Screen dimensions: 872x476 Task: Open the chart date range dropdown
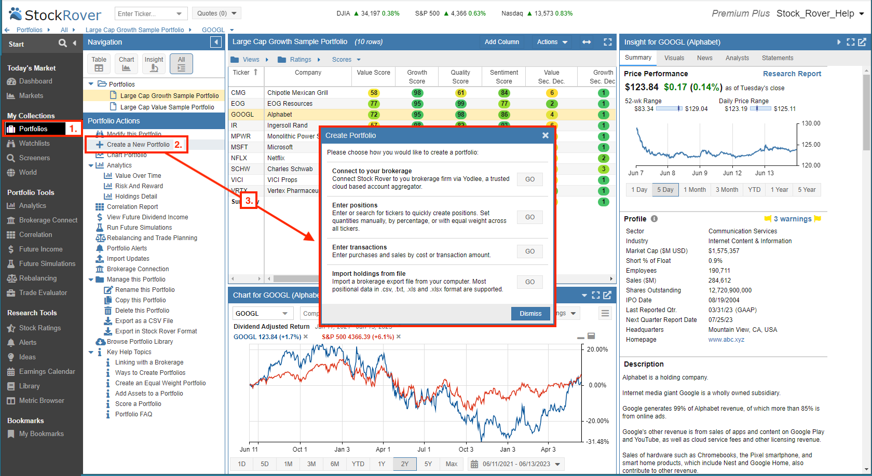tap(558, 464)
